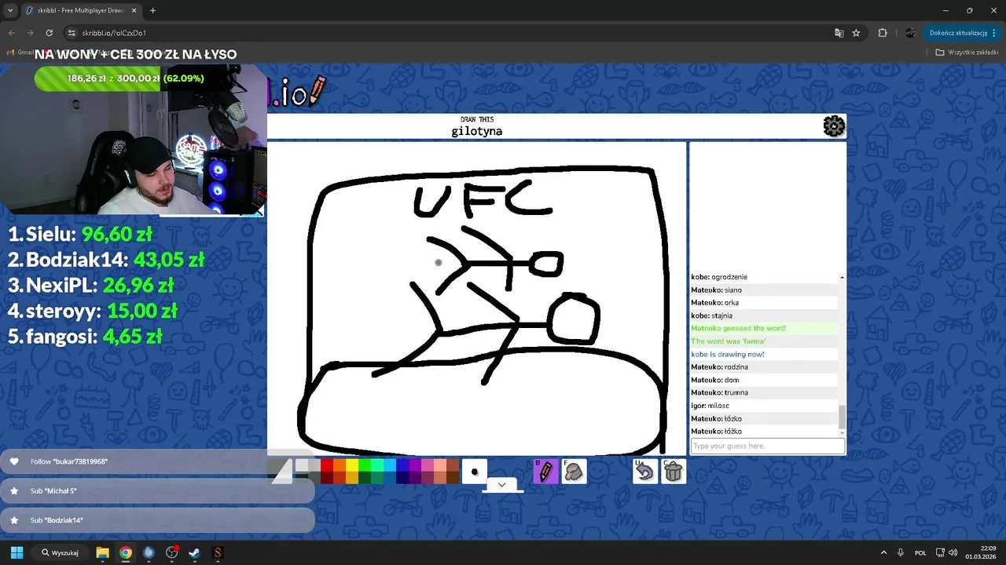Open the brush size selector
1006x565 pixels.
coord(474,472)
